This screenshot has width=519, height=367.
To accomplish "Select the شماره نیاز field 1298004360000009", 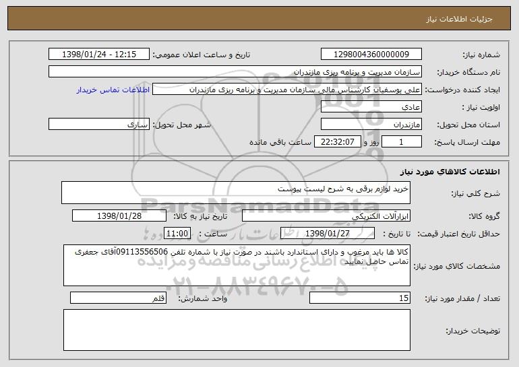I will tap(371, 55).
